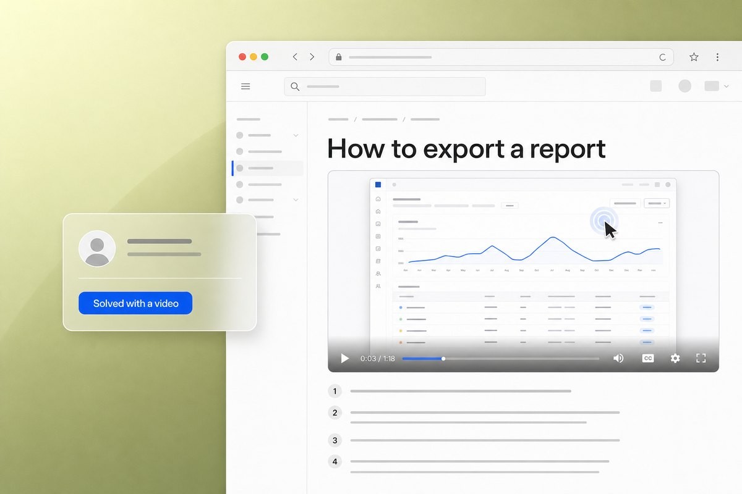Open the browser's three-dot menu

pyautogui.click(x=717, y=57)
